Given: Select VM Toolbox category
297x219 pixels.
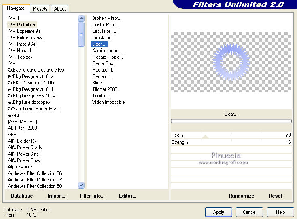Looking at the screenshot, I should click(x=21, y=57).
